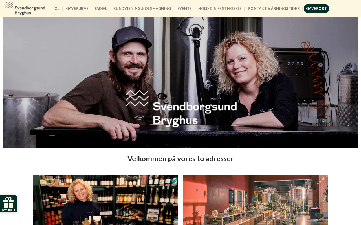Navigate to the Events page
Image resolution: width=361 pixels, height=225 pixels.
coord(184,9)
